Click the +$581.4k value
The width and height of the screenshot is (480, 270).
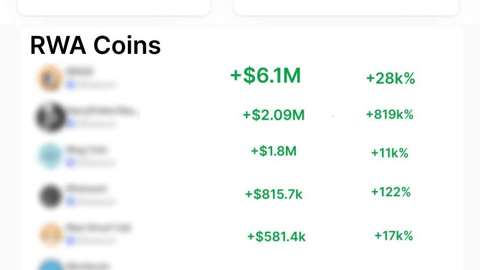click(x=276, y=236)
